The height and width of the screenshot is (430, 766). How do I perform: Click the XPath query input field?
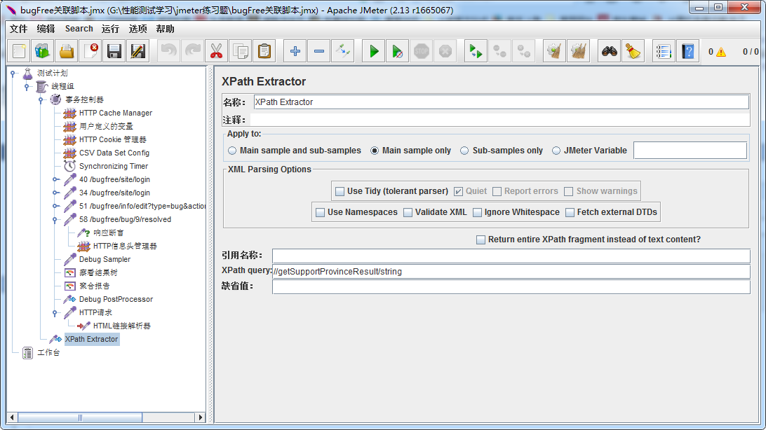pyautogui.click(x=511, y=272)
